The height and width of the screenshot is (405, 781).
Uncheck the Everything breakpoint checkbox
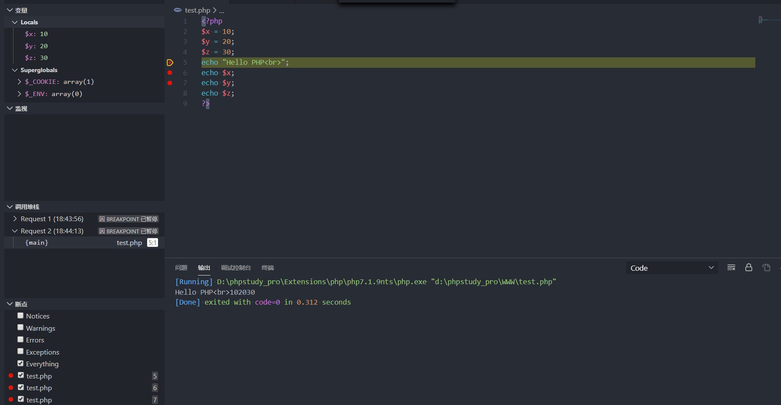click(20, 363)
